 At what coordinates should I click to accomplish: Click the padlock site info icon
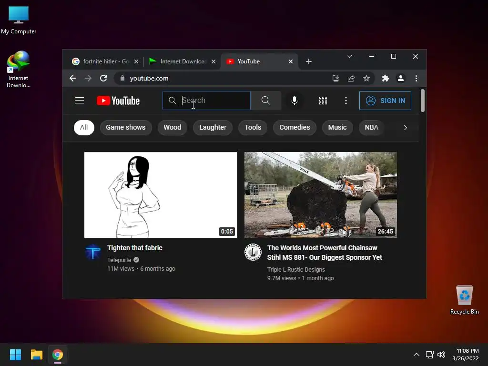pyautogui.click(x=122, y=79)
